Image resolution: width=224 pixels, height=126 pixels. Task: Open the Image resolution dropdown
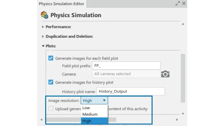click(94, 100)
